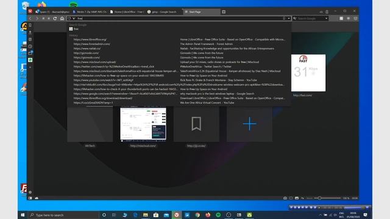The height and width of the screenshot is (219, 390).
Task: Open the folder speed dial tile
Action: click(90, 124)
